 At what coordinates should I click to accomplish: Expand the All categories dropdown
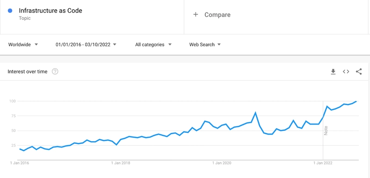point(154,44)
